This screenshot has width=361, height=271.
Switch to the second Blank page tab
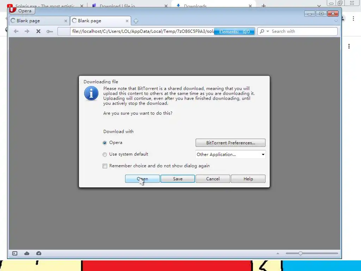pos(100,21)
